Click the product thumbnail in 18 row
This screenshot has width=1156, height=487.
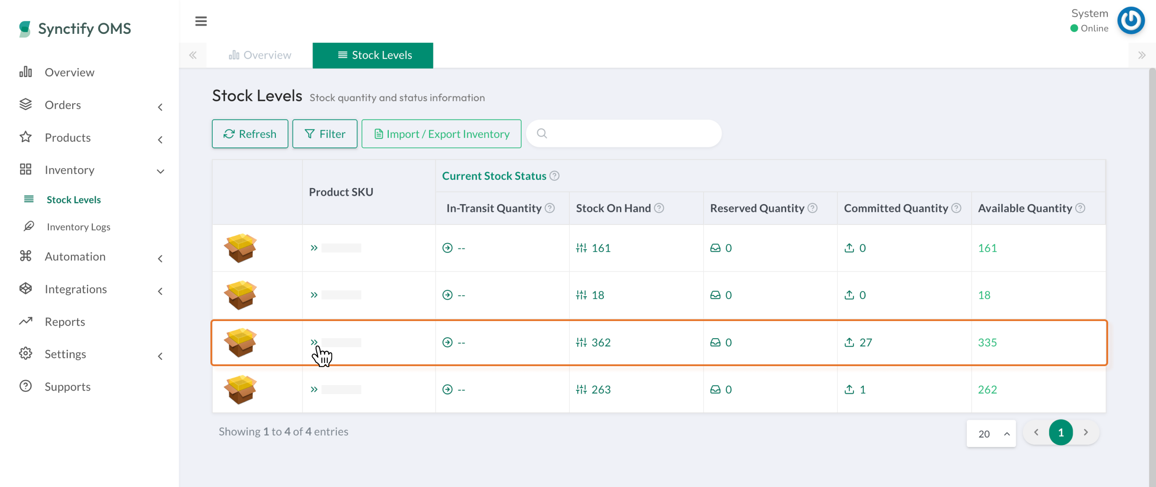pyautogui.click(x=240, y=295)
